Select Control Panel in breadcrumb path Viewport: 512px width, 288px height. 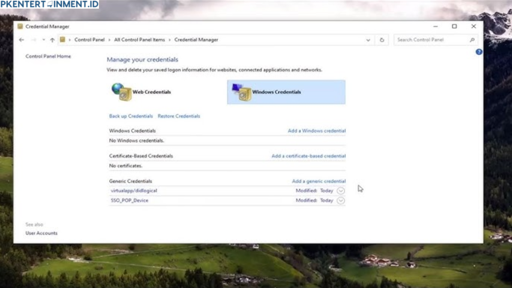89,40
